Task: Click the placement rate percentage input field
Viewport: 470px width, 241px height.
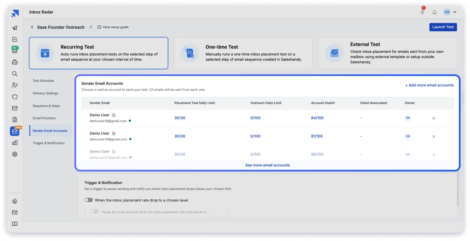Action: 219,212
